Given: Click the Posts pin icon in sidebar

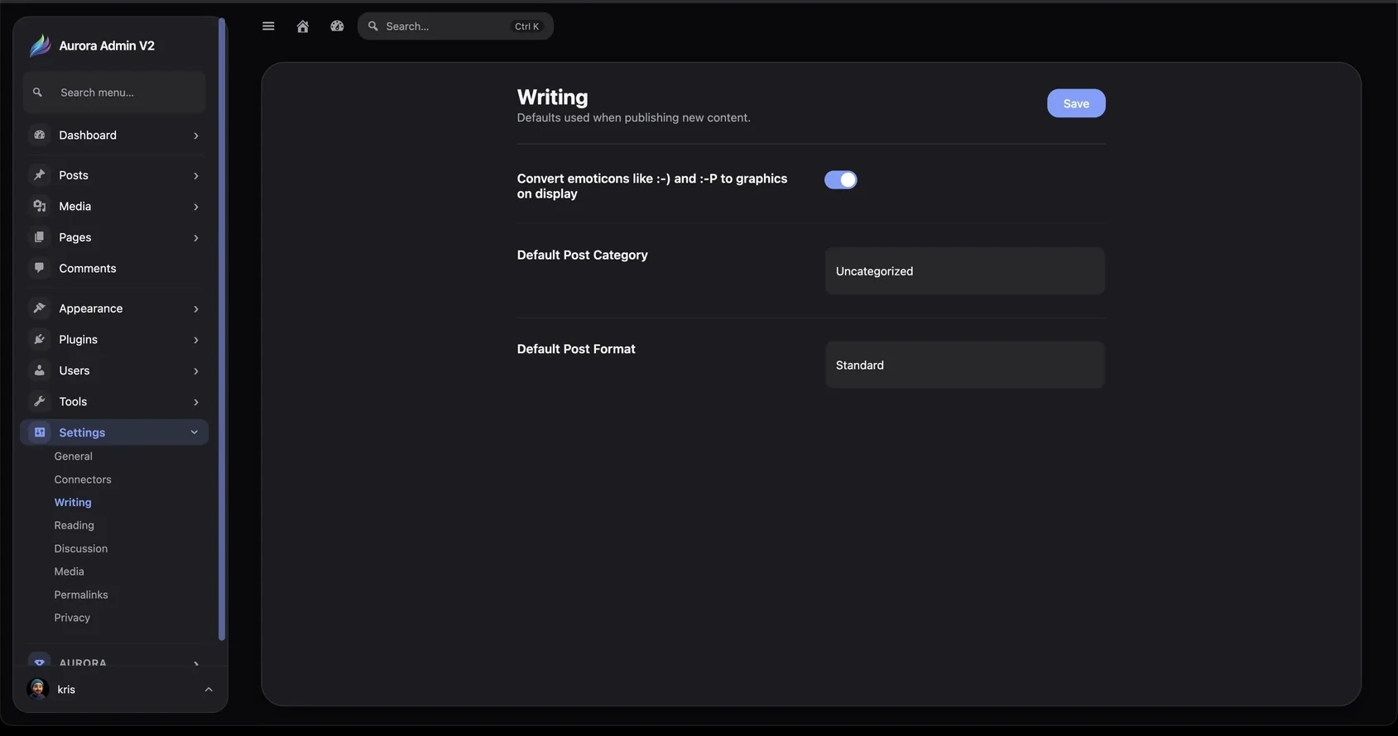Looking at the screenshot, I should 39,175.
